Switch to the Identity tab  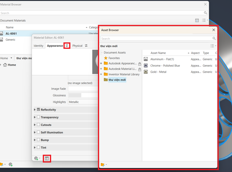click(x=38, y=46)
